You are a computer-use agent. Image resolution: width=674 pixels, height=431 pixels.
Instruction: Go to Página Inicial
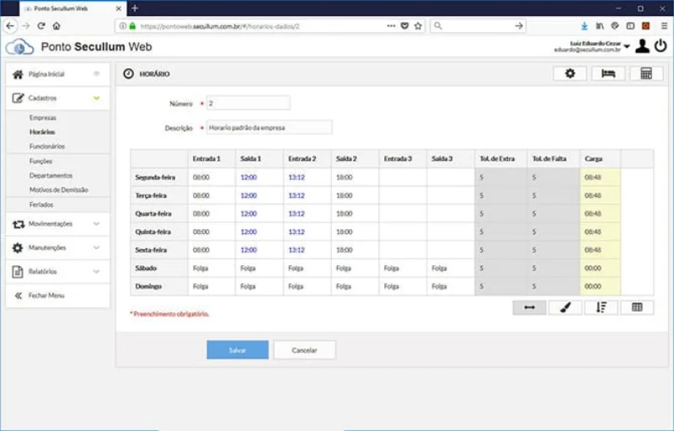click(45, 74)
